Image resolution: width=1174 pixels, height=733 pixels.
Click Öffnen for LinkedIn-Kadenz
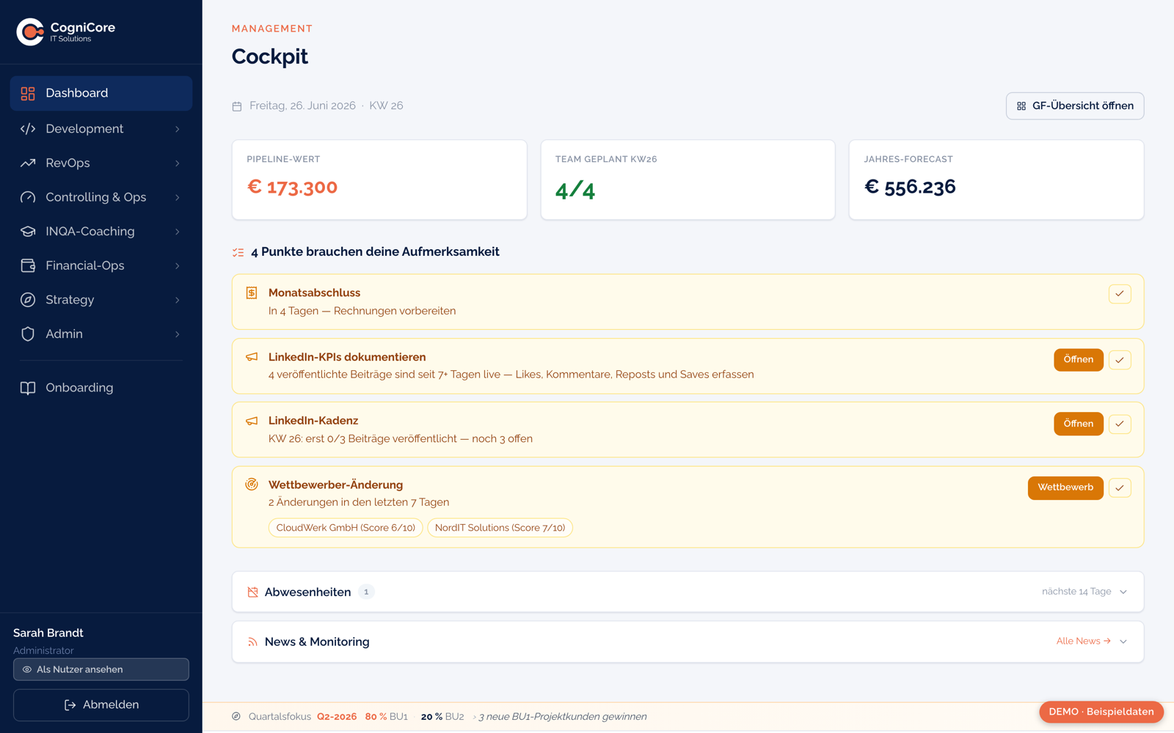click(x=1079, y=424)
